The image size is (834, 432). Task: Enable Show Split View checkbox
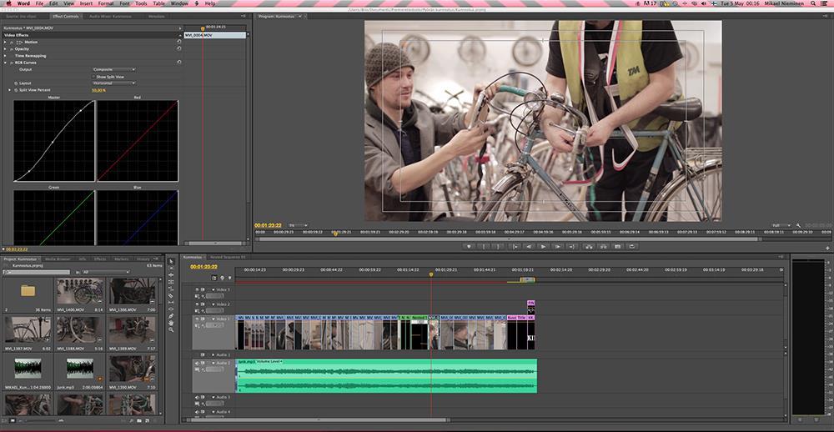(94, 77)
